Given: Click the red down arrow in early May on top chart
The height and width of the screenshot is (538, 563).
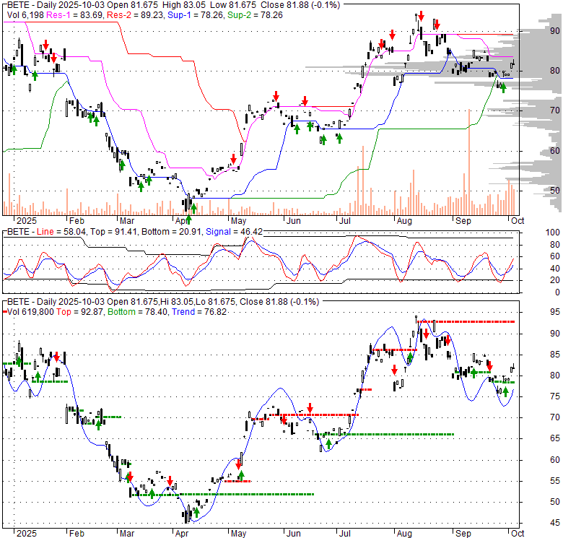Looking at the screenshot, I should coord(235,158).
